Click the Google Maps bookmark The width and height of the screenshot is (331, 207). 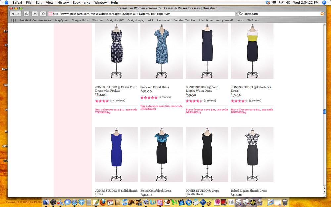tap(80, 20)
